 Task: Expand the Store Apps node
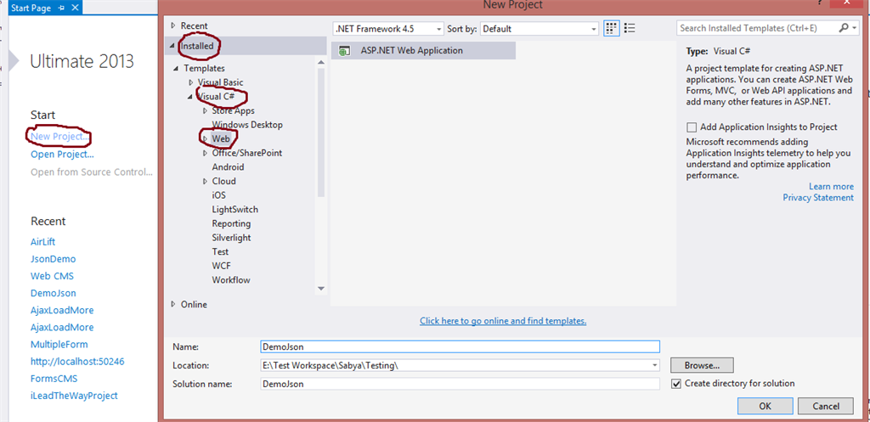click(205, 110)
